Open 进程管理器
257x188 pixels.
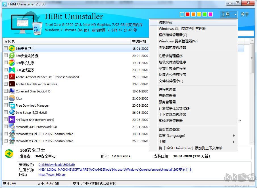coord(194,89)
